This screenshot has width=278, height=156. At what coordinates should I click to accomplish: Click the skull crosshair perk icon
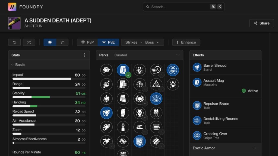point(140,84)
